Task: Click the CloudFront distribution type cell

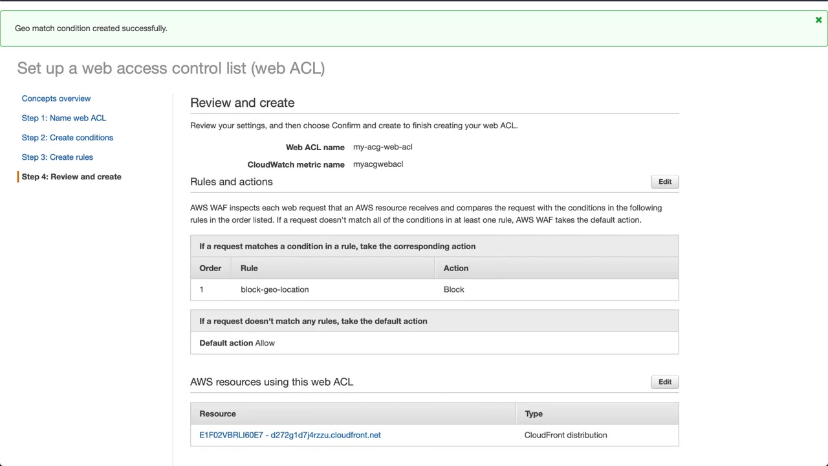Action: click(x=565, y=435)
